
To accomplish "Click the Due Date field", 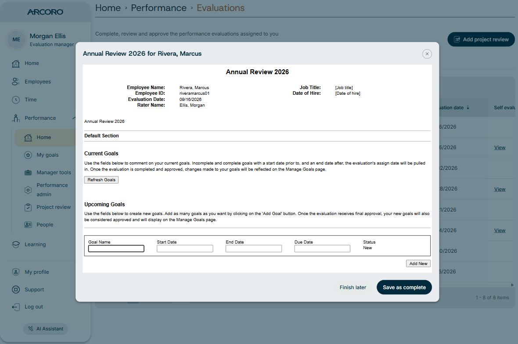I will point(322,249).
